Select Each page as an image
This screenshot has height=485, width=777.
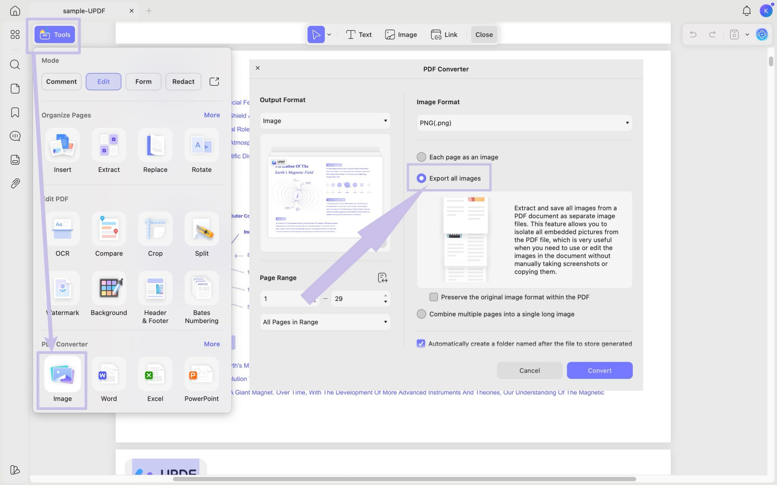point(421,157)
